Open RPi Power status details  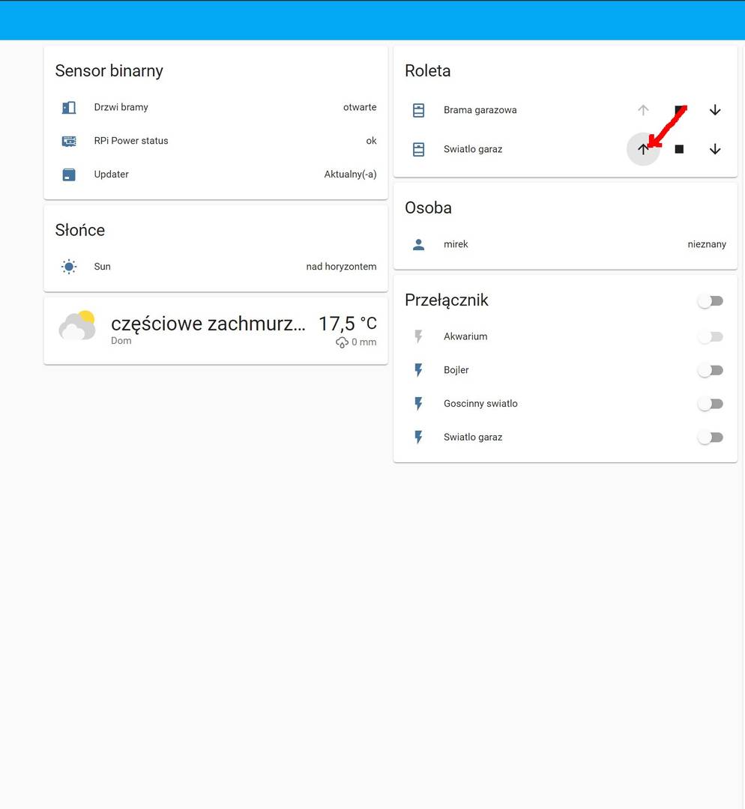pyautogui.click(x=216, y=141)
